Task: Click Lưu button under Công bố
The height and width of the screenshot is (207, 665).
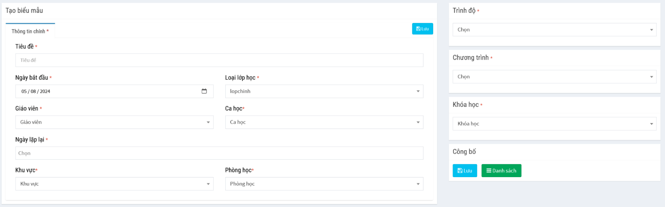Action: pos(464,171)
